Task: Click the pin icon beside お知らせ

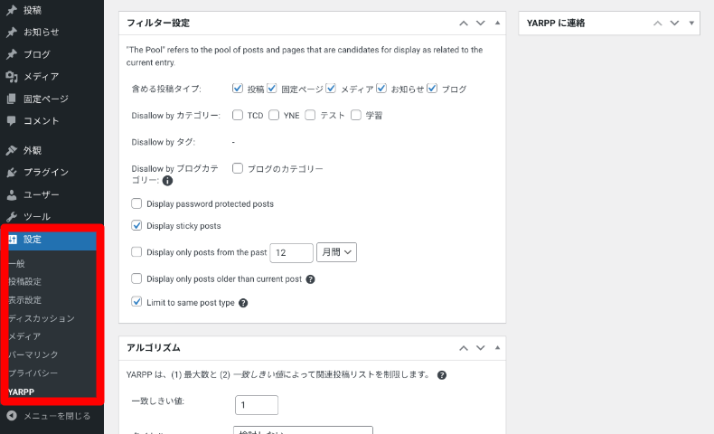Action: click(12, 32)
